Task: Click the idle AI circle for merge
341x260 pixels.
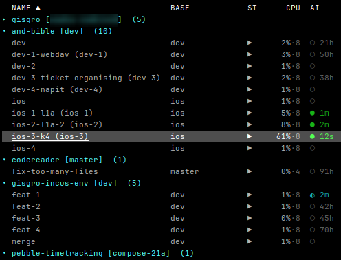Action: pos(312,241)
